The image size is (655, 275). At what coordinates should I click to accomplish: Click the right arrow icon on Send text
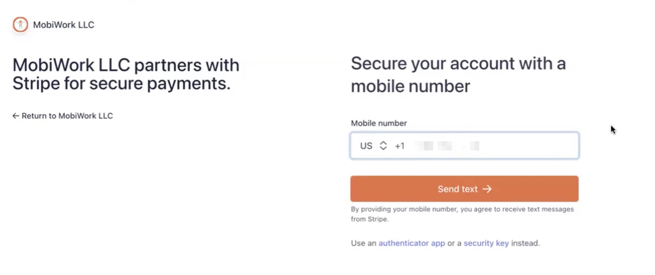[487, 189]
